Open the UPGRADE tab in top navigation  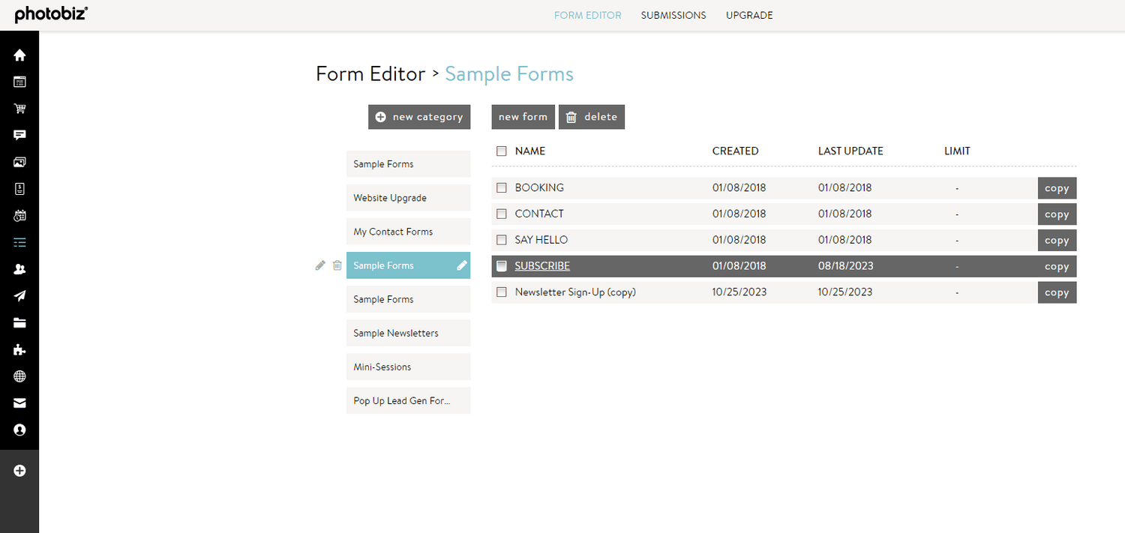tap(748, 15)
